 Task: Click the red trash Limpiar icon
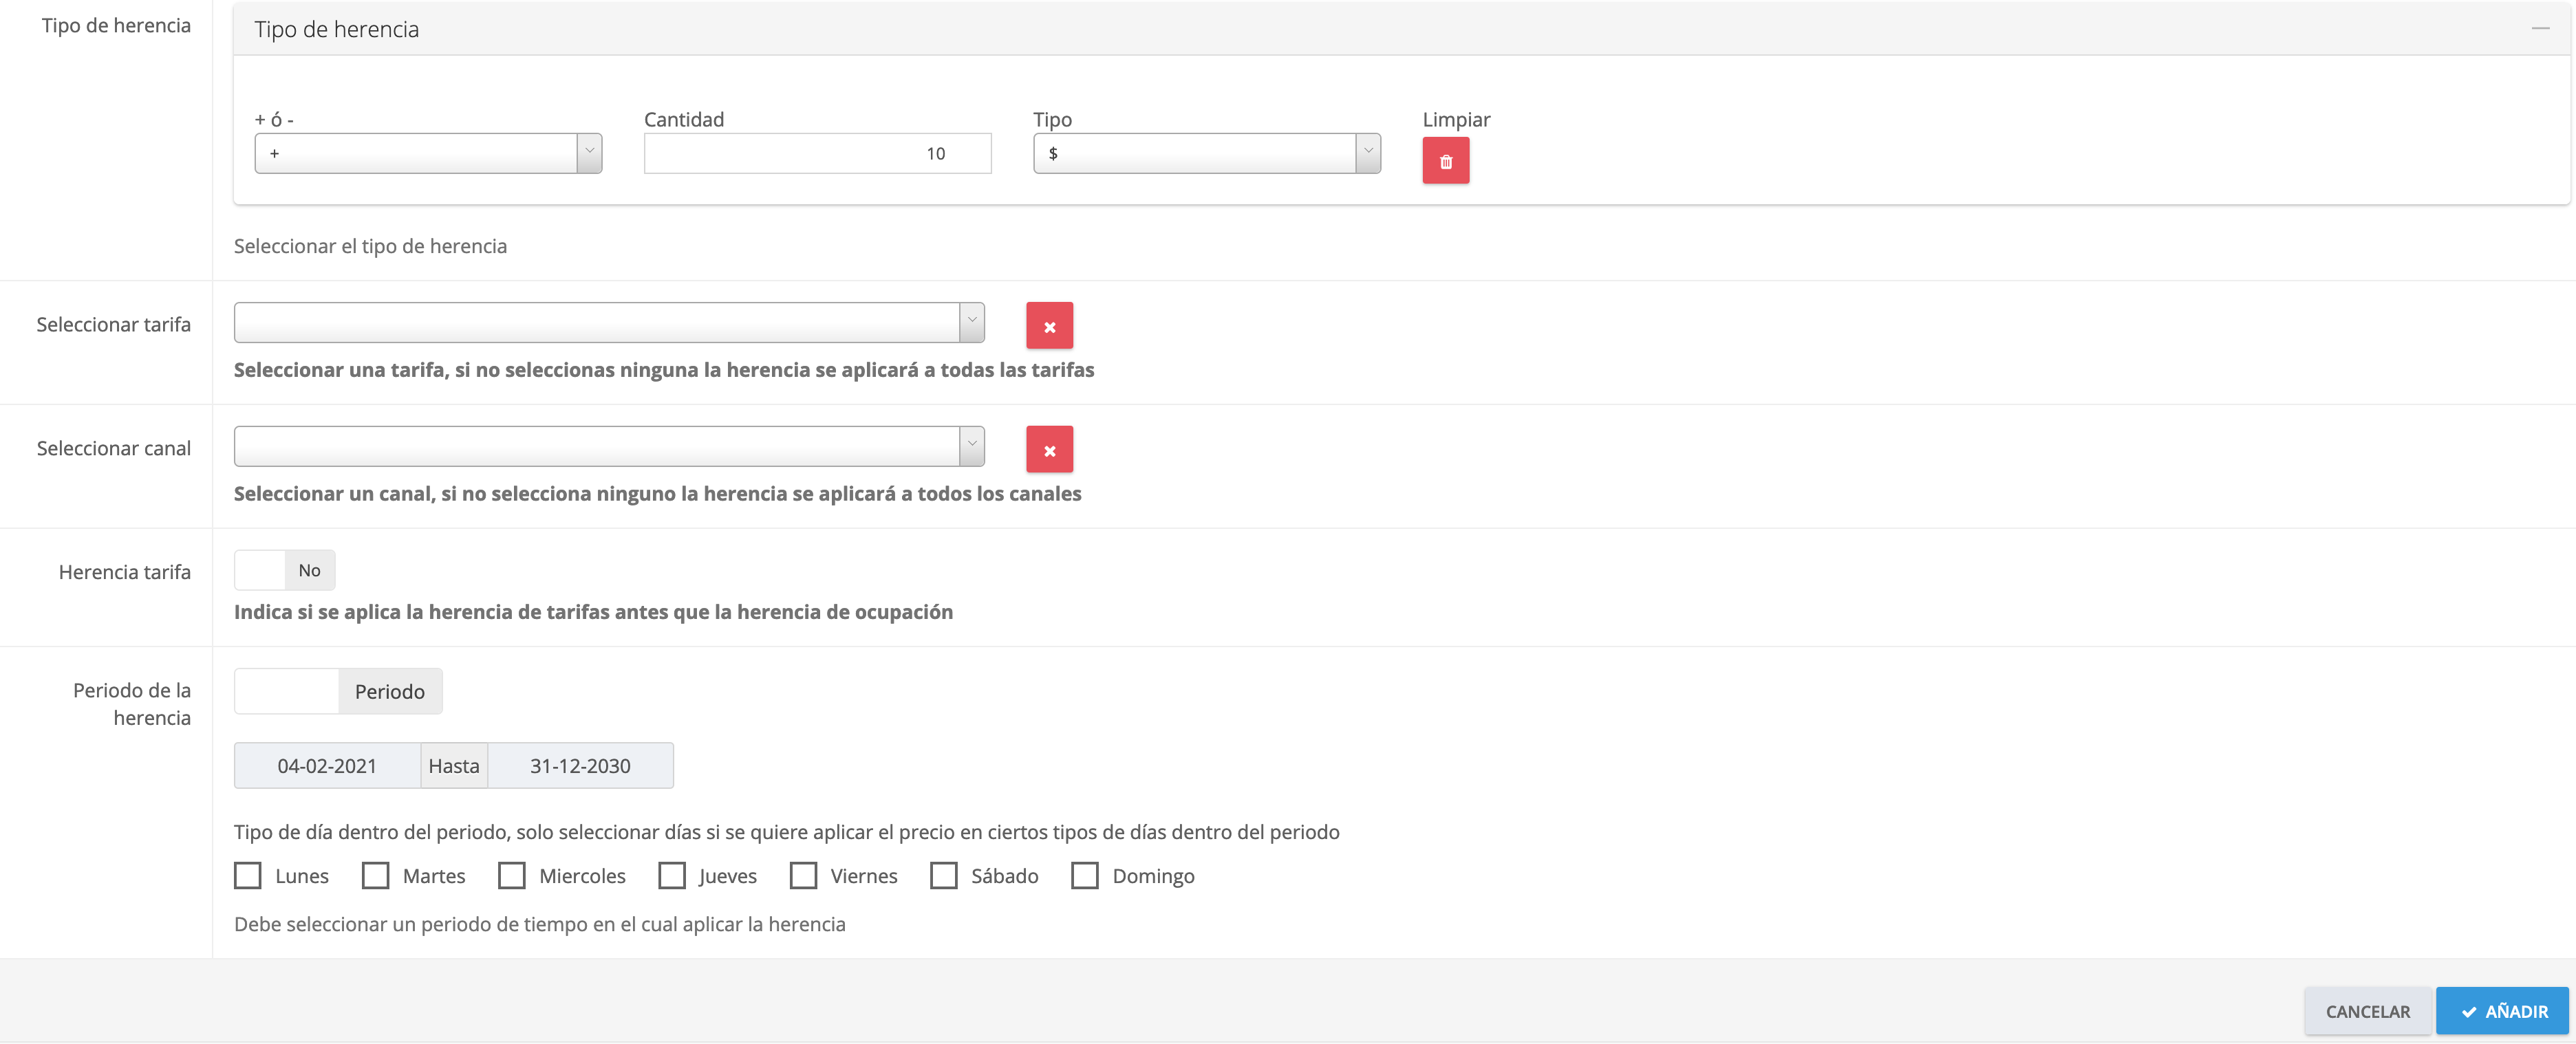(1445, 161)
